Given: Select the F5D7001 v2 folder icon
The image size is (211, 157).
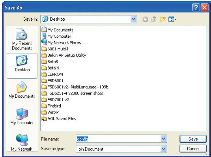Looking at the screenshot, I should [x=44, y=100].
